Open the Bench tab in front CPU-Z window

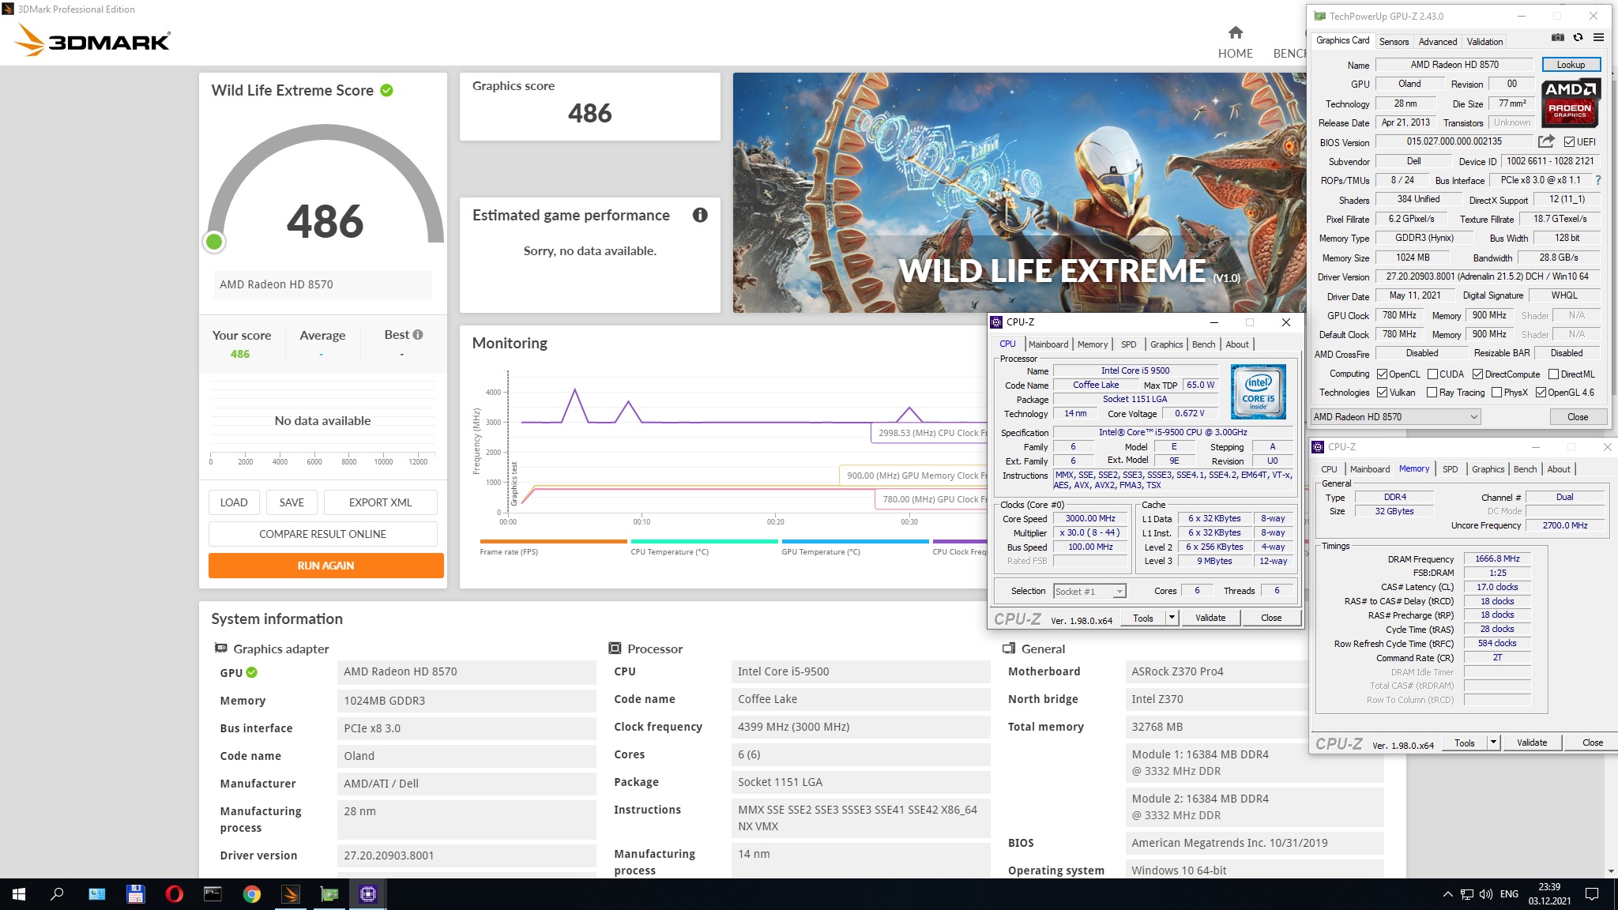click(1203, 344)
